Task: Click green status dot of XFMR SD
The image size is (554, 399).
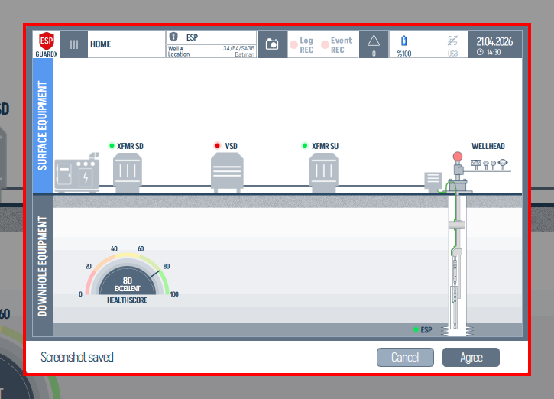Action: coord(112,145)
